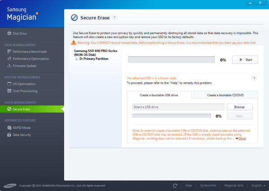Open the English language dropdown
The width and height of the screenshot is (269, 191).
point(258,185)
